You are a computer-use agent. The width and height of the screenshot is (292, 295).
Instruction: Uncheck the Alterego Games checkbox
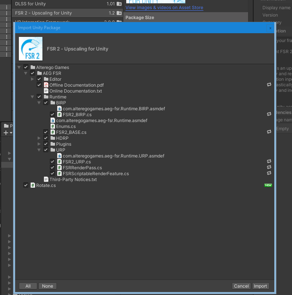pos(26,67)
